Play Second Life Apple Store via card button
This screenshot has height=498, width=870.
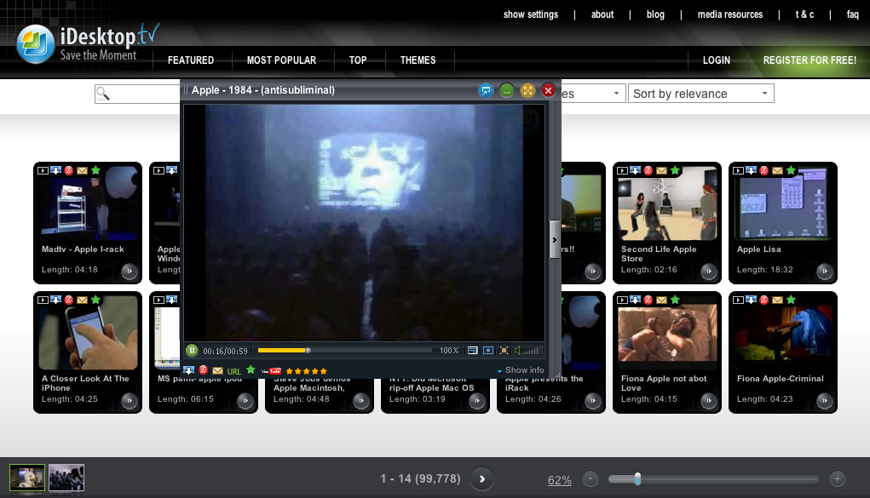[x=709, y=272]
